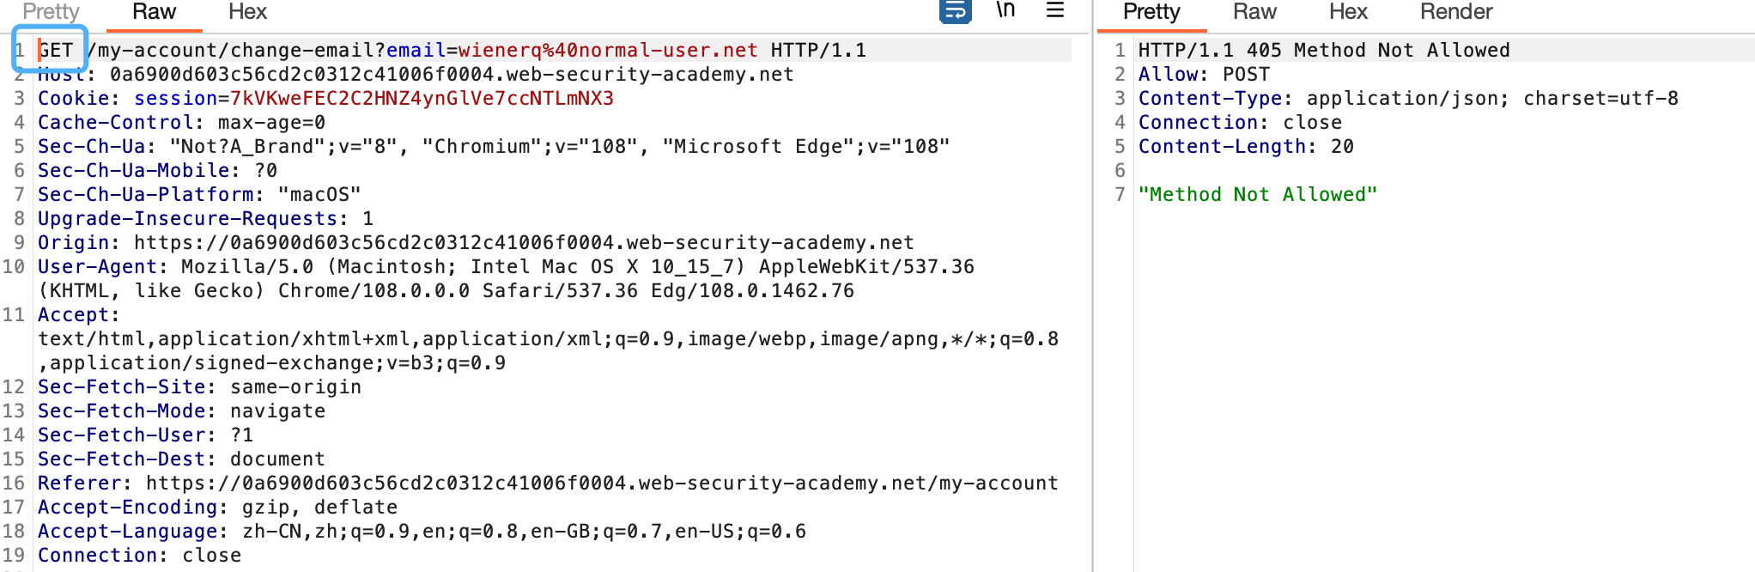Click HTTP/1.1 at end of request line

point(818,51)
